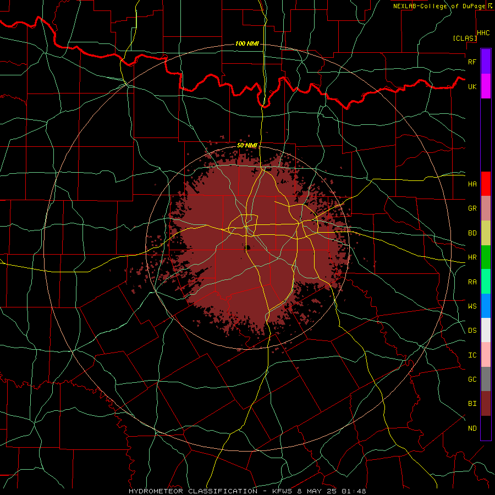Click the NEXLAB-College of DuPage credit text

[439, 6]
